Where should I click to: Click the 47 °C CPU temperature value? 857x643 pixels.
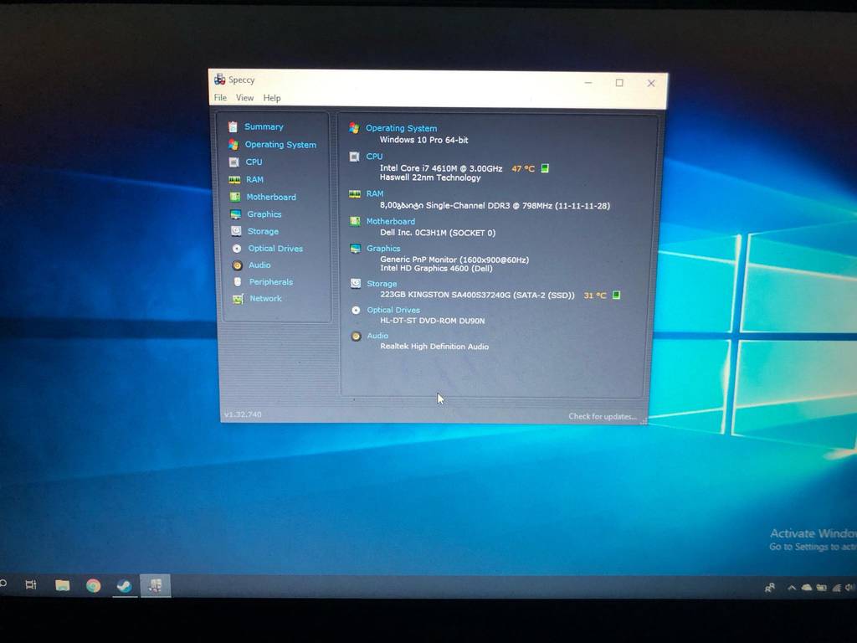coord(523,168)
